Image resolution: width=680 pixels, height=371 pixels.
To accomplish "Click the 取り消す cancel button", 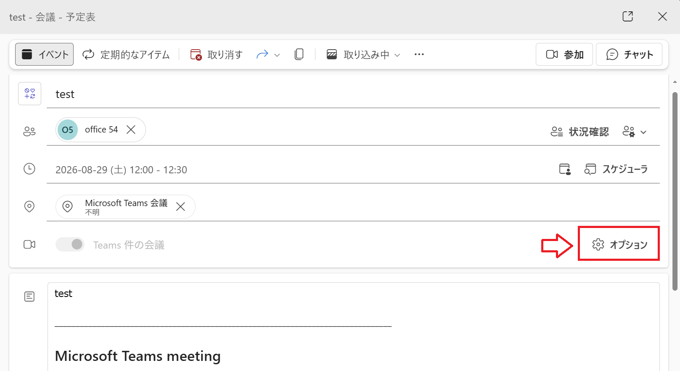I will click(x=217, y=55).
